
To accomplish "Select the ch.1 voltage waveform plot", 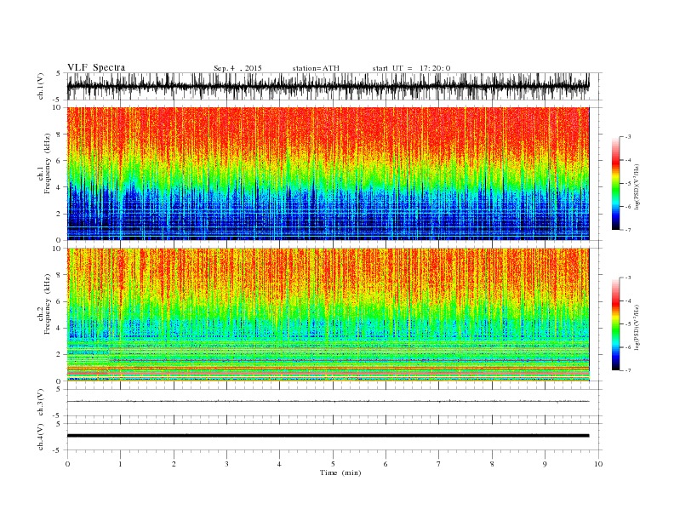I will point(328,86).
